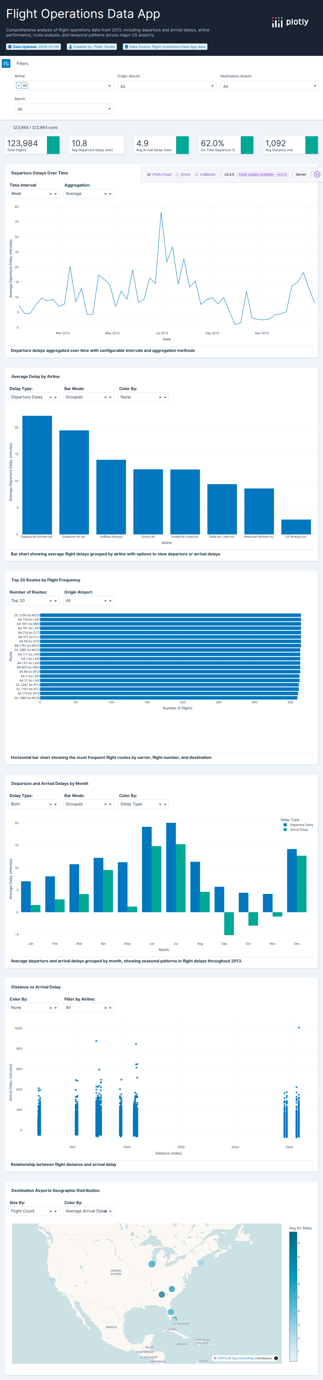Clear the Delay Type value in monthly Color By
The height and width of the screenshot is (1380, 323).
[x=160, y=805]
